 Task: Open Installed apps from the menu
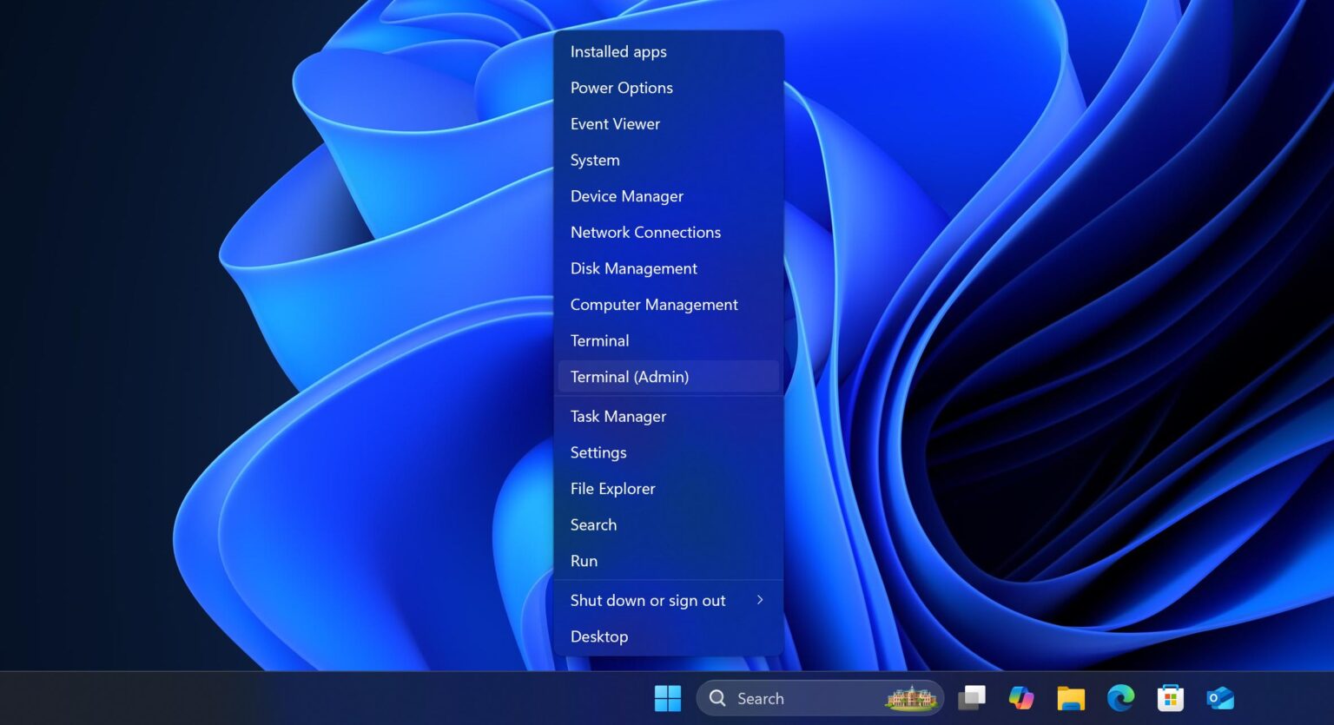coord(618,52)
